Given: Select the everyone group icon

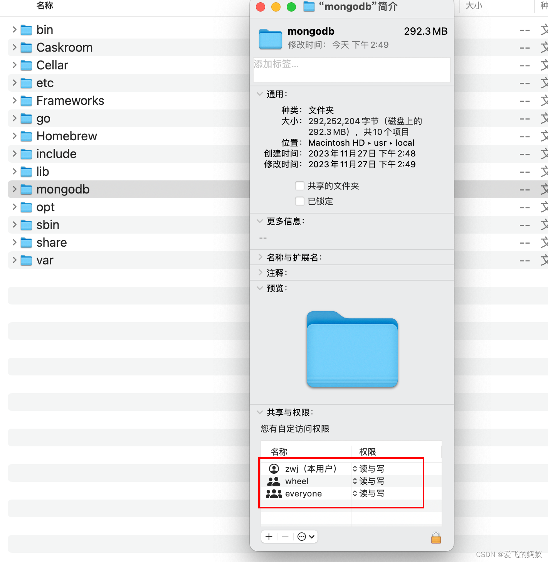Looking at the screenshot, I should (274, 493).
